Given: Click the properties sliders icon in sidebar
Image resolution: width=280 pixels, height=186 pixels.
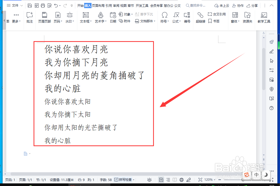Looking at the screenshot, I should (x=272, y=70).
